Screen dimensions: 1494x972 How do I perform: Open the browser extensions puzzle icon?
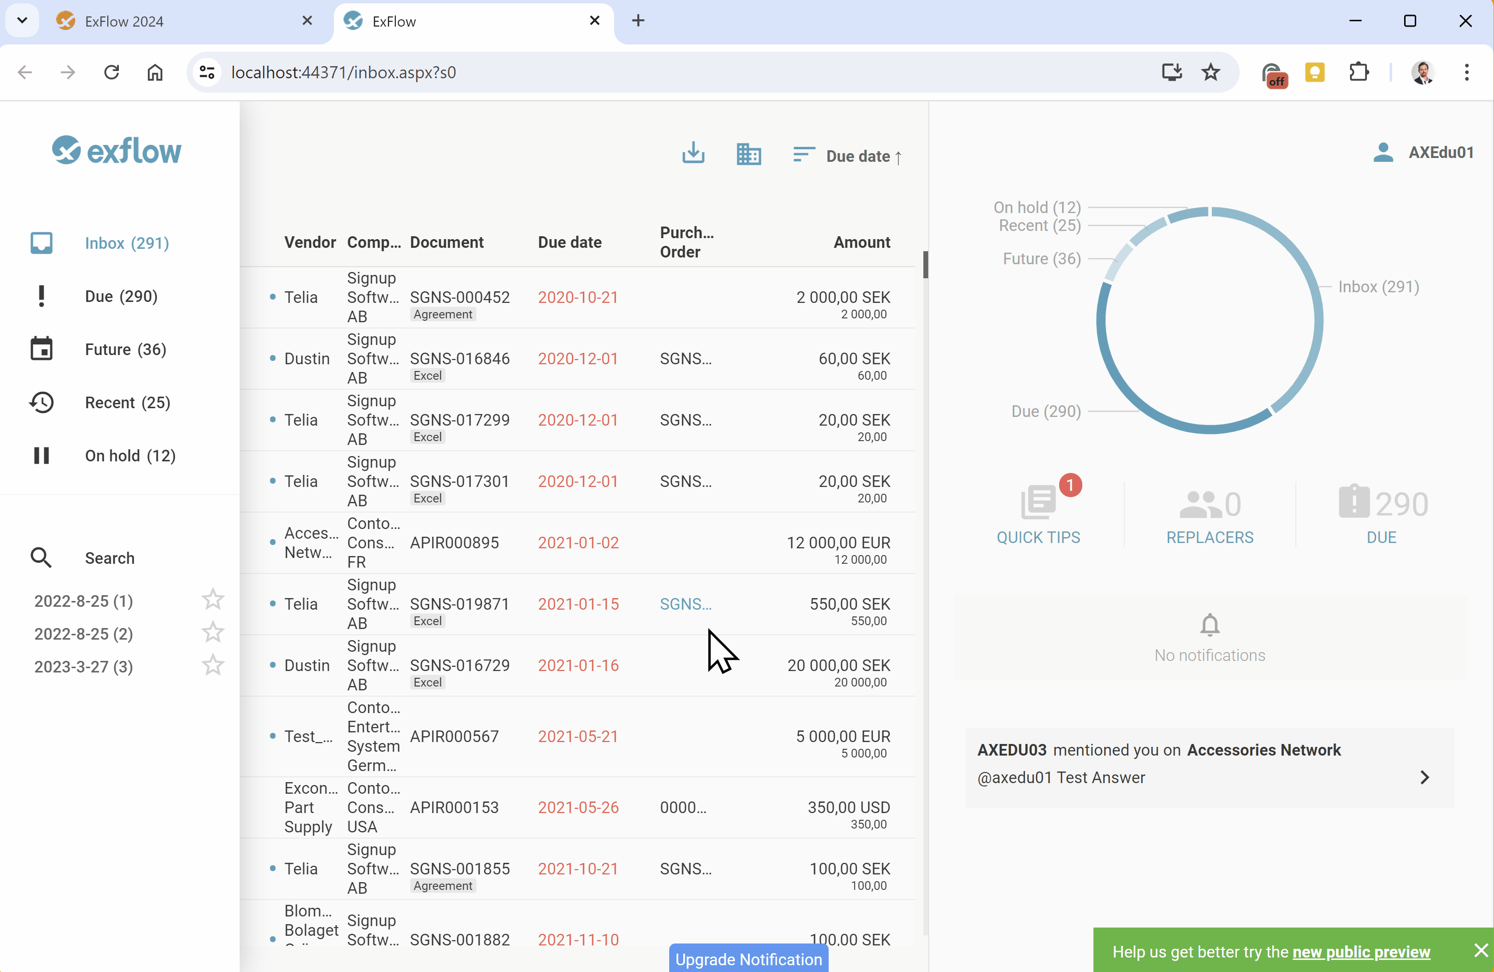click(x=1358, y=72)
